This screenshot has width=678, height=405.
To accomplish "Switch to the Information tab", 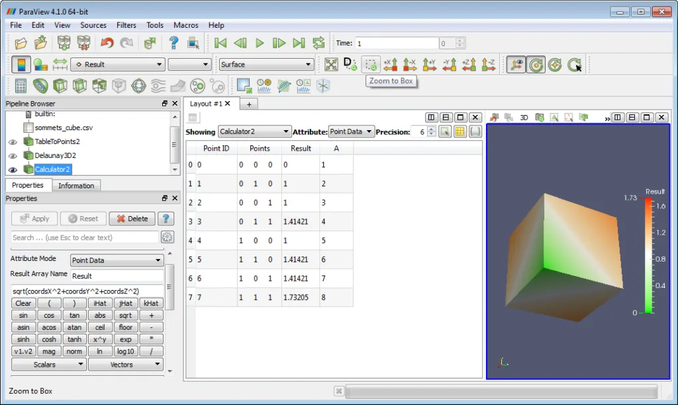I will click(76, 186).
